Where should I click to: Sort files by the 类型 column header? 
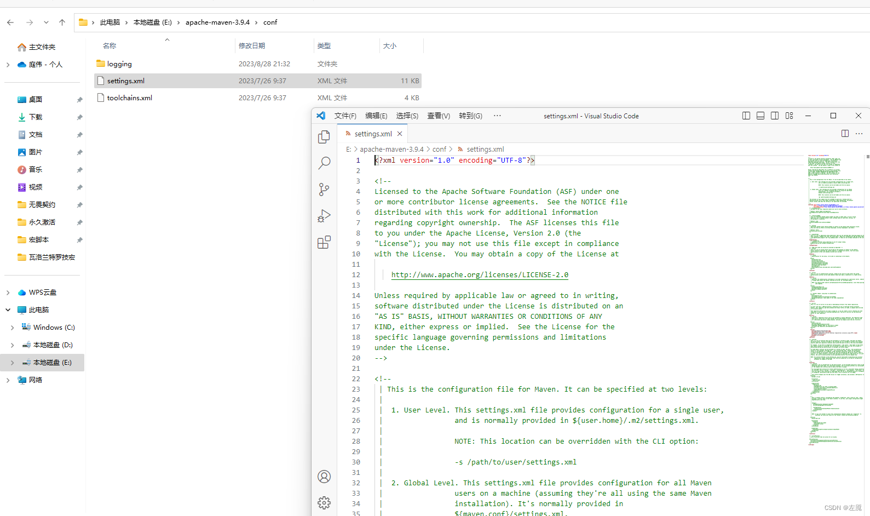(x=324, y=46)
